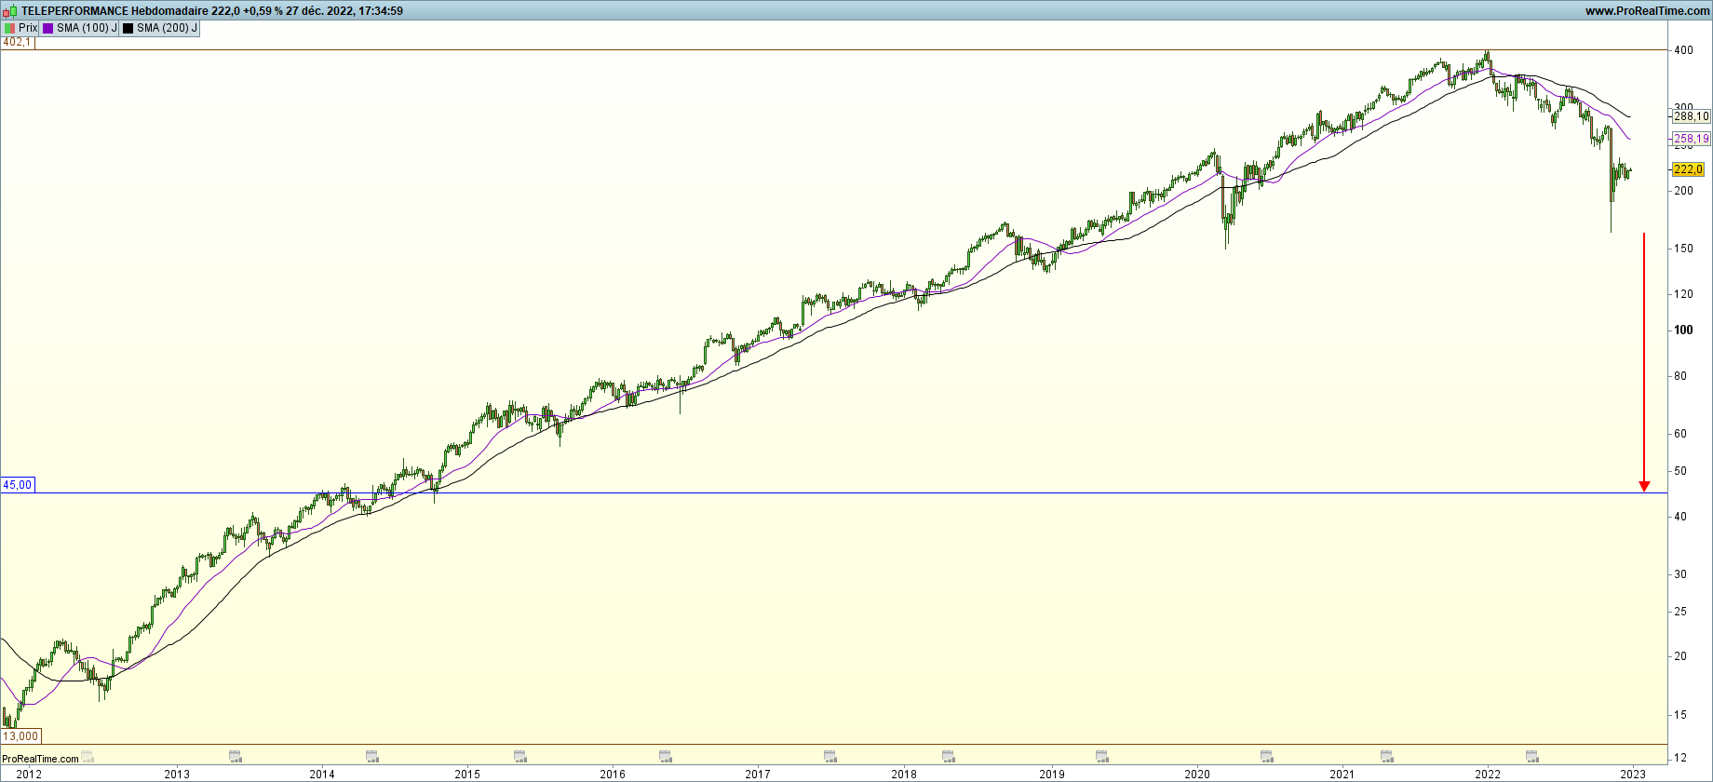Visit the www.ProRealTime.com link at top right
The height and width of the screenshot is (782, 1713).
point(1647,11)
